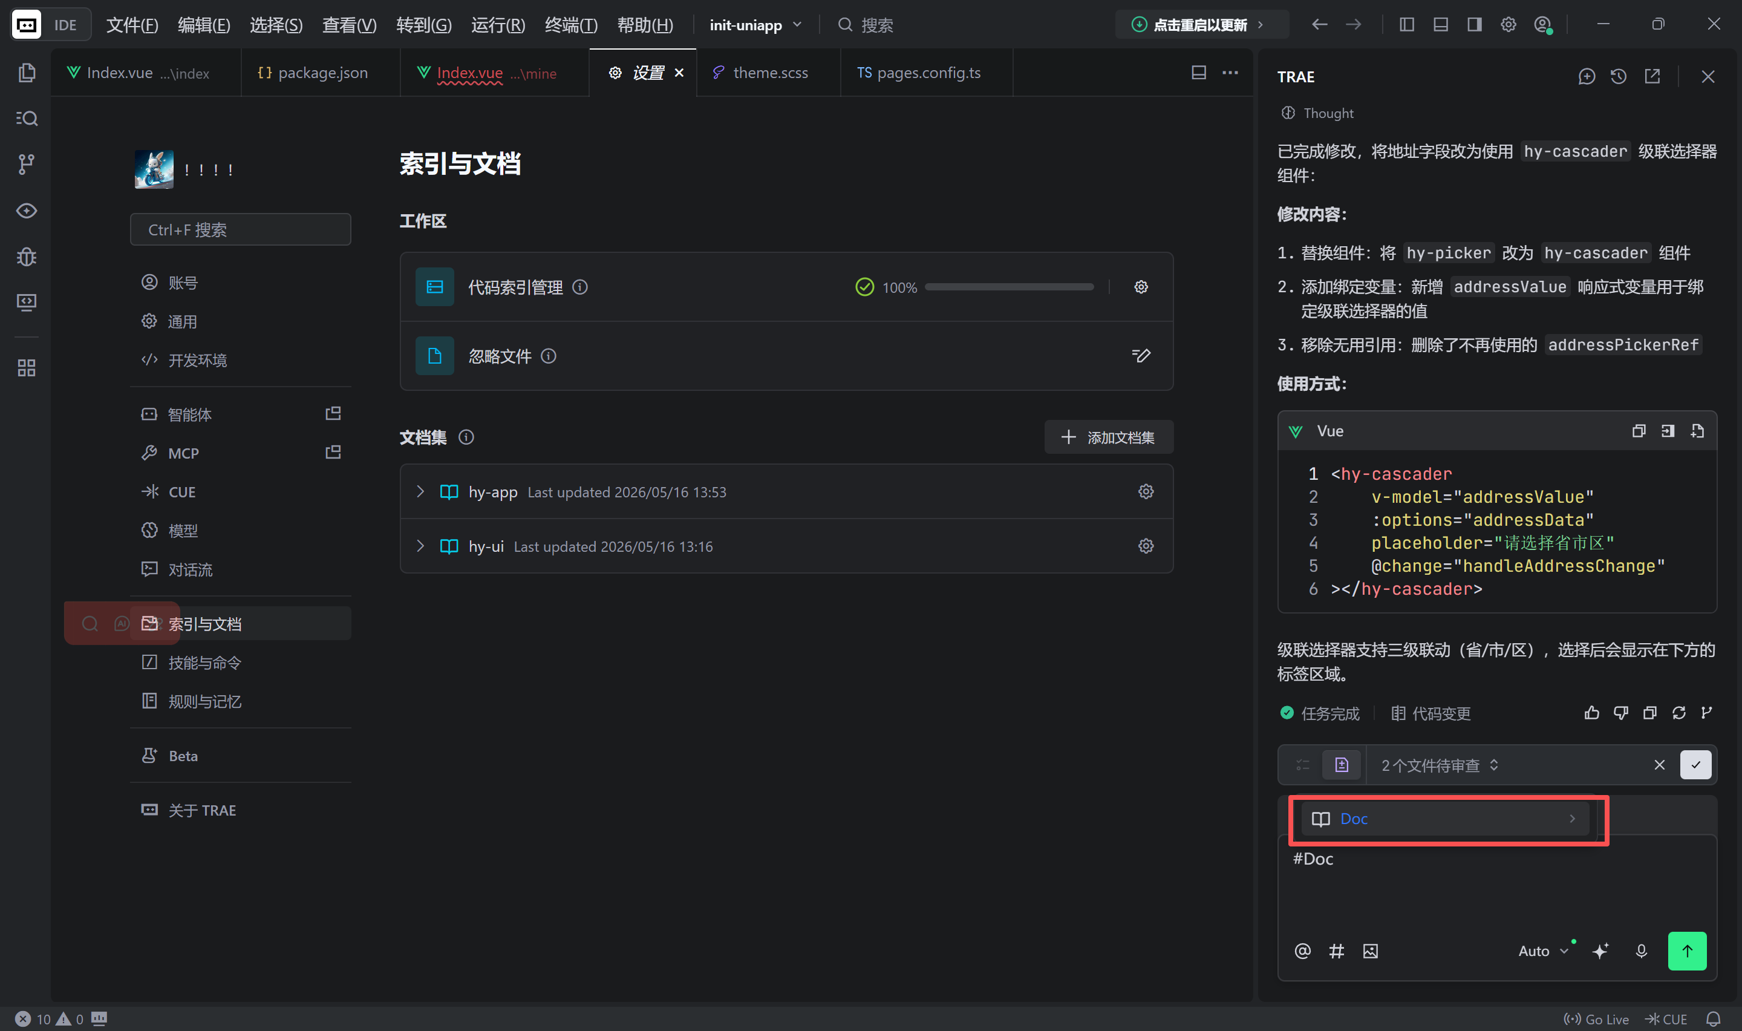Viewport: 1742px width, 1031px height.
Task: Expand the 2个文件待审查 list
Action: 1440,765
